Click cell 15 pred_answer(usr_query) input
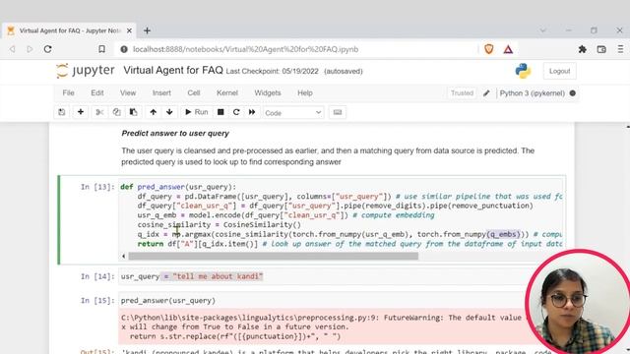This screenshot has width=630, height=354. 322,301
